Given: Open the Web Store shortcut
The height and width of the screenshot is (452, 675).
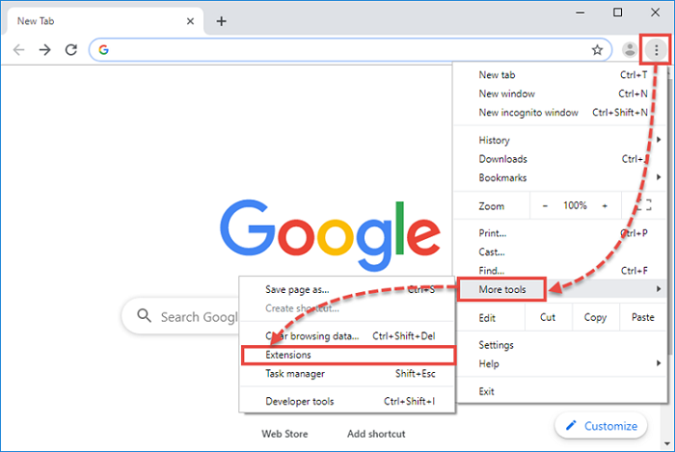Looking at the screenshot, I should coord(284,434).
